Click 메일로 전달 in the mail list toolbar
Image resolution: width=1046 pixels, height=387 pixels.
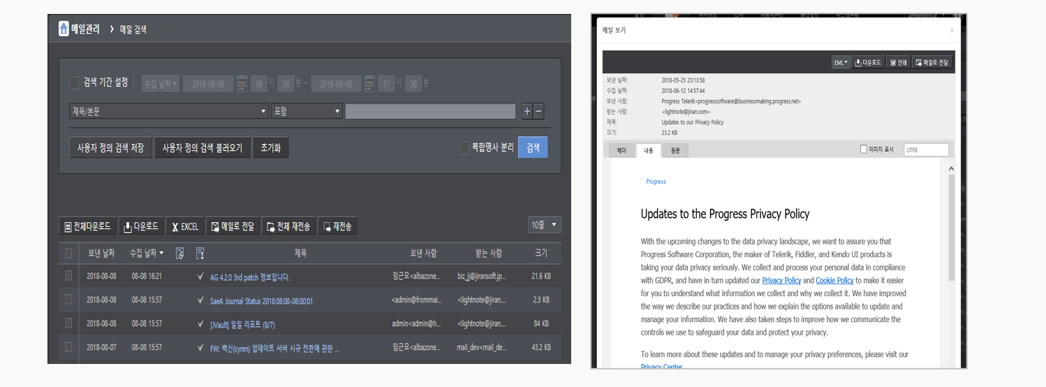pyautogui.click(x=233, y=226)
